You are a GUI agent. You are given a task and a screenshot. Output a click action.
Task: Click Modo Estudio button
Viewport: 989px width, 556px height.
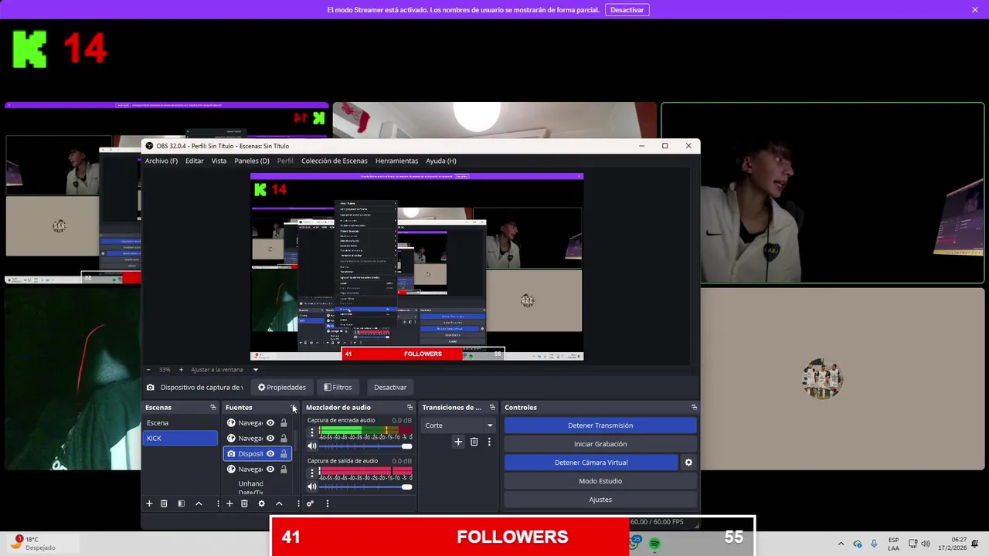[600, 481]
